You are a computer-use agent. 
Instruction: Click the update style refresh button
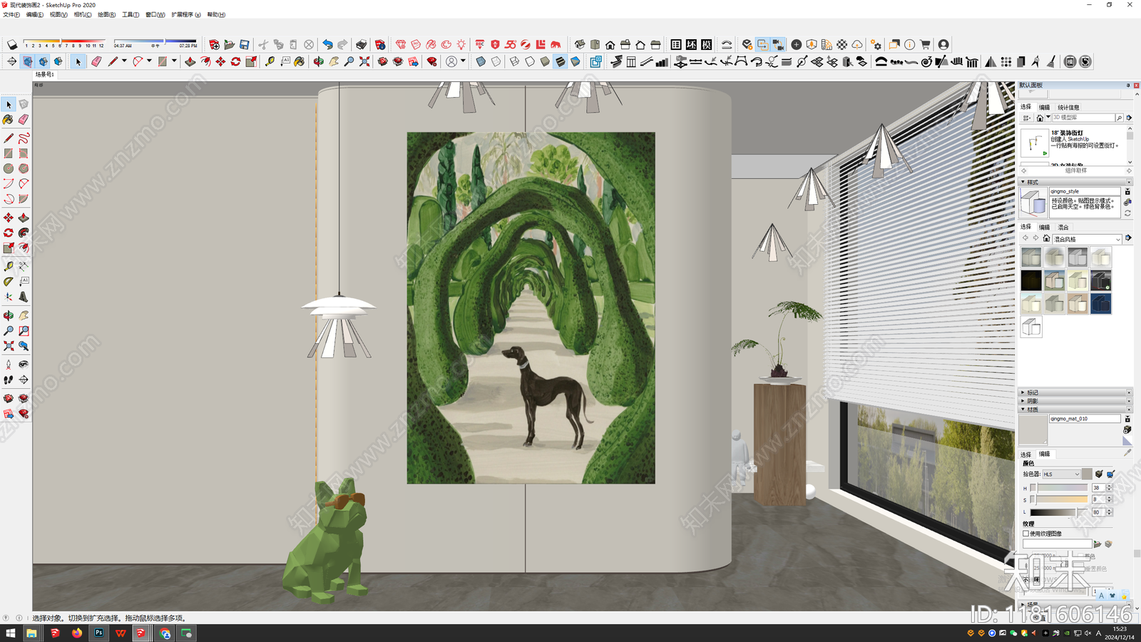pyautogui.click(x=1127, y=213)
